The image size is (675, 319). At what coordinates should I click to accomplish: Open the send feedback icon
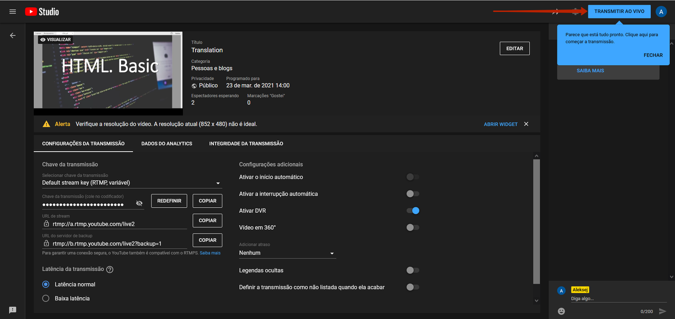click(12, 310)
